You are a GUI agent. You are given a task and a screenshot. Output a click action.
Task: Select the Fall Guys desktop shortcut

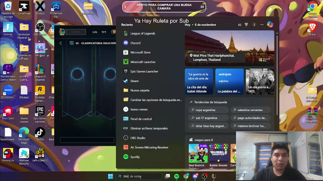(40, 50)
